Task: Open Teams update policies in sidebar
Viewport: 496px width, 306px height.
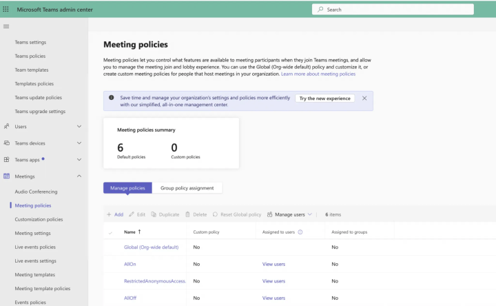Action: tap(39, 97)
